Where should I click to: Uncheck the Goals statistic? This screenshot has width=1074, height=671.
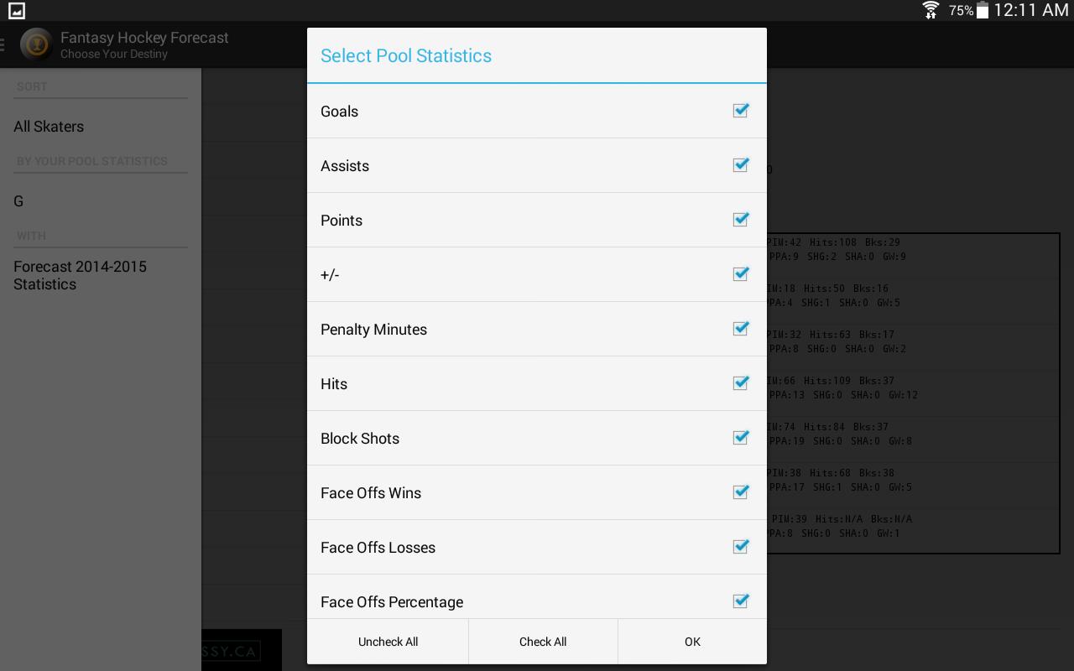740,110
